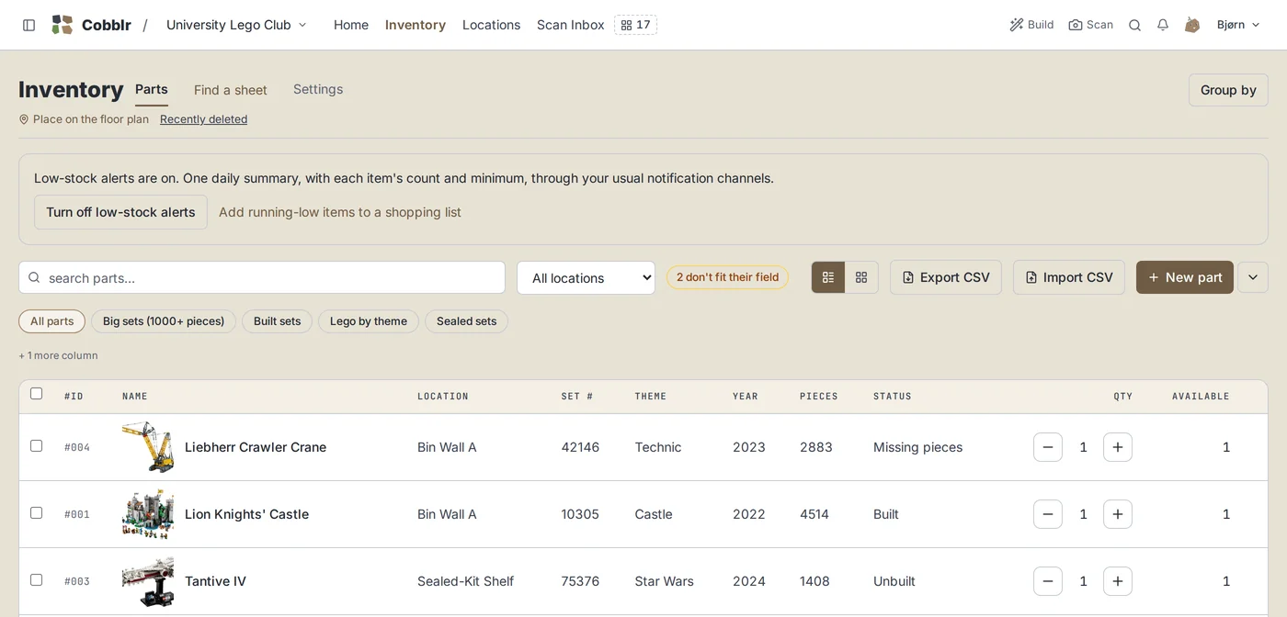Increase quantity for Lion Knights' Castle

(1118, 514)
